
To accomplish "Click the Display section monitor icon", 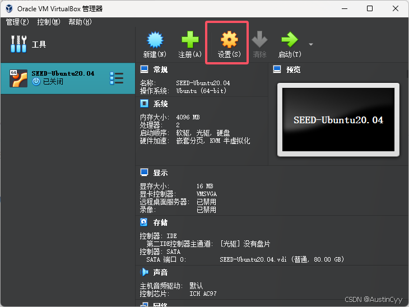I will tap(144, 173).
